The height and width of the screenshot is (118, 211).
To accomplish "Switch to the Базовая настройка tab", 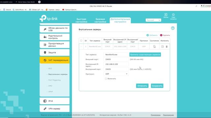I will (x=100, y=20).
